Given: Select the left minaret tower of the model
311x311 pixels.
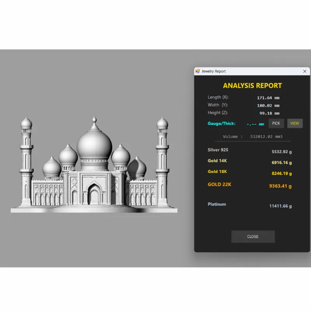Looking at the screenshot, I should click(x=26, y=163).
